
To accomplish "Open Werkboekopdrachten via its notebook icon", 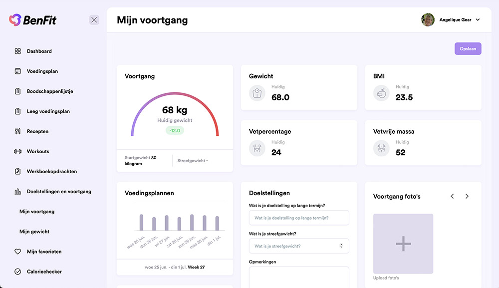I will 16,171.
